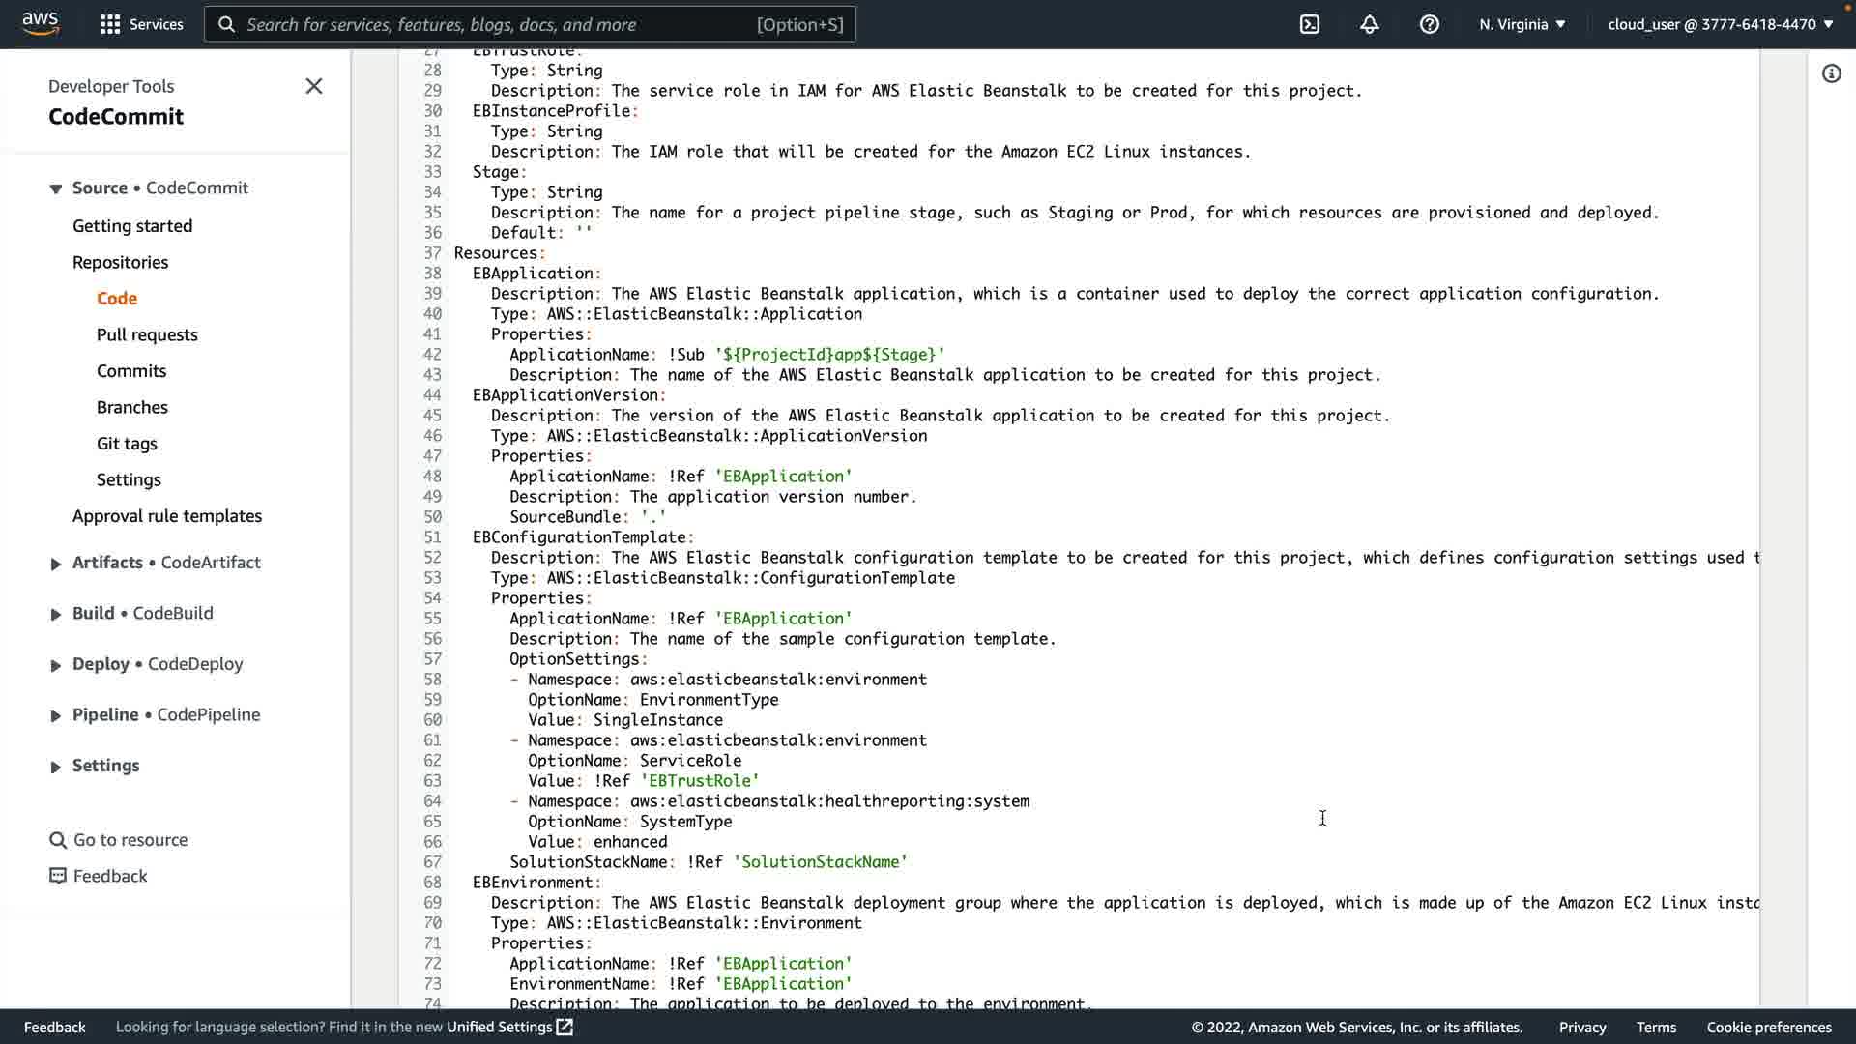Click the Cookie preferences link
1856x1044 pixels.
1768,1027
